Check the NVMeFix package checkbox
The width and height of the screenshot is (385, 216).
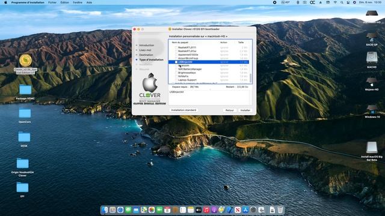tap(176, 76)
